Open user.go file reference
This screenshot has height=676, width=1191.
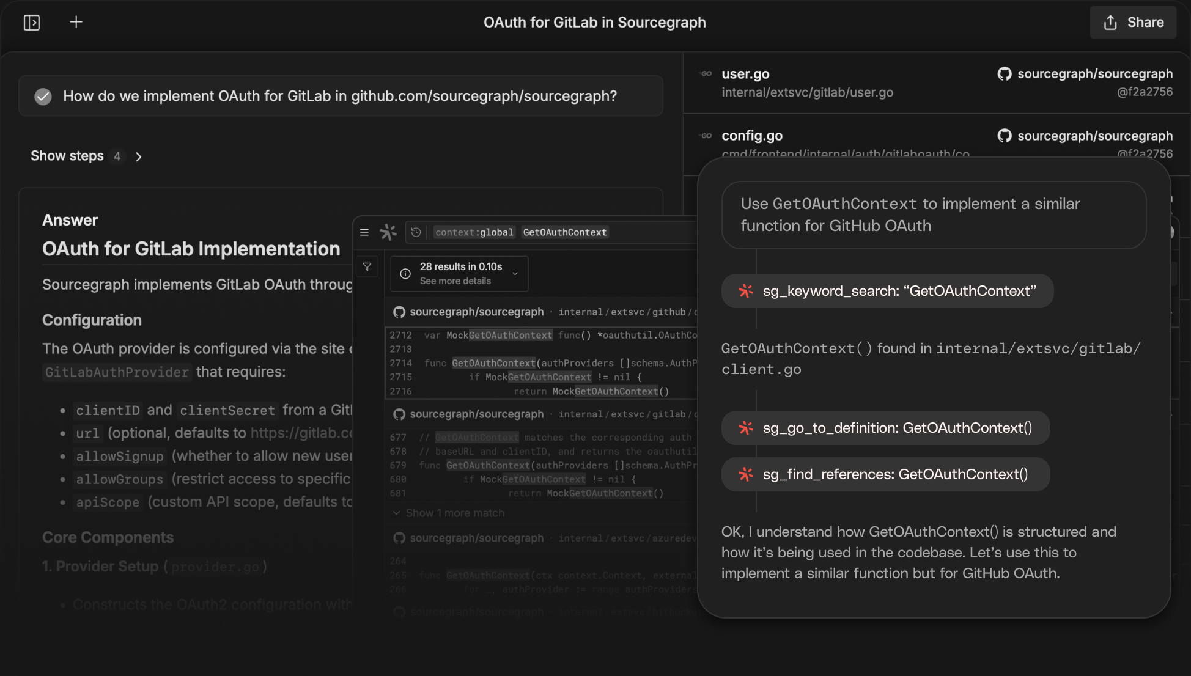745,74
